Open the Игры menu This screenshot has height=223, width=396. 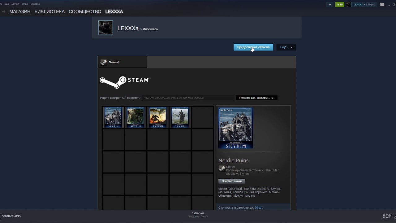coord(25,4)
